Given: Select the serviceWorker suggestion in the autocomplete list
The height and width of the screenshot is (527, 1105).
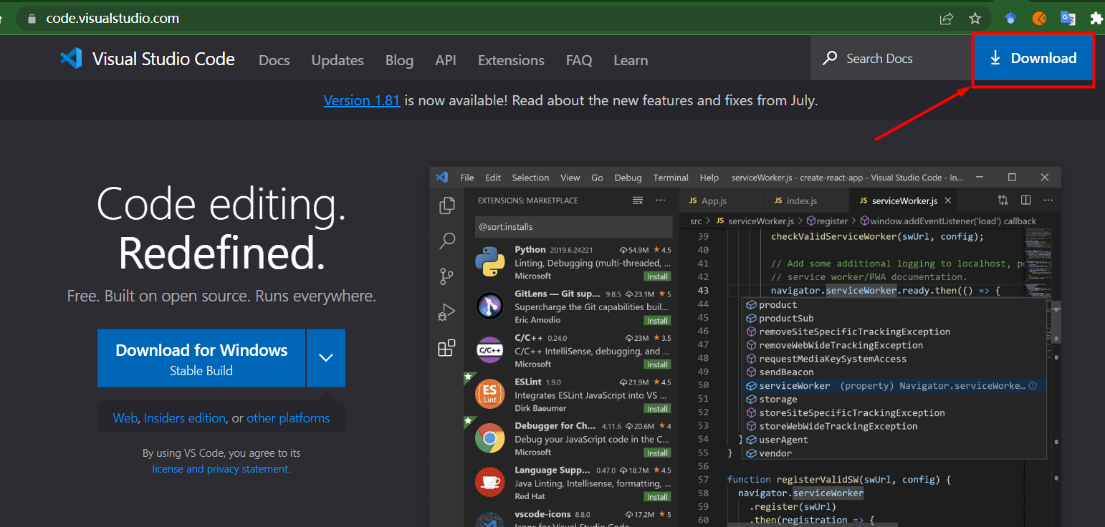Looking at the screenshot, I should tap(894, 386).
